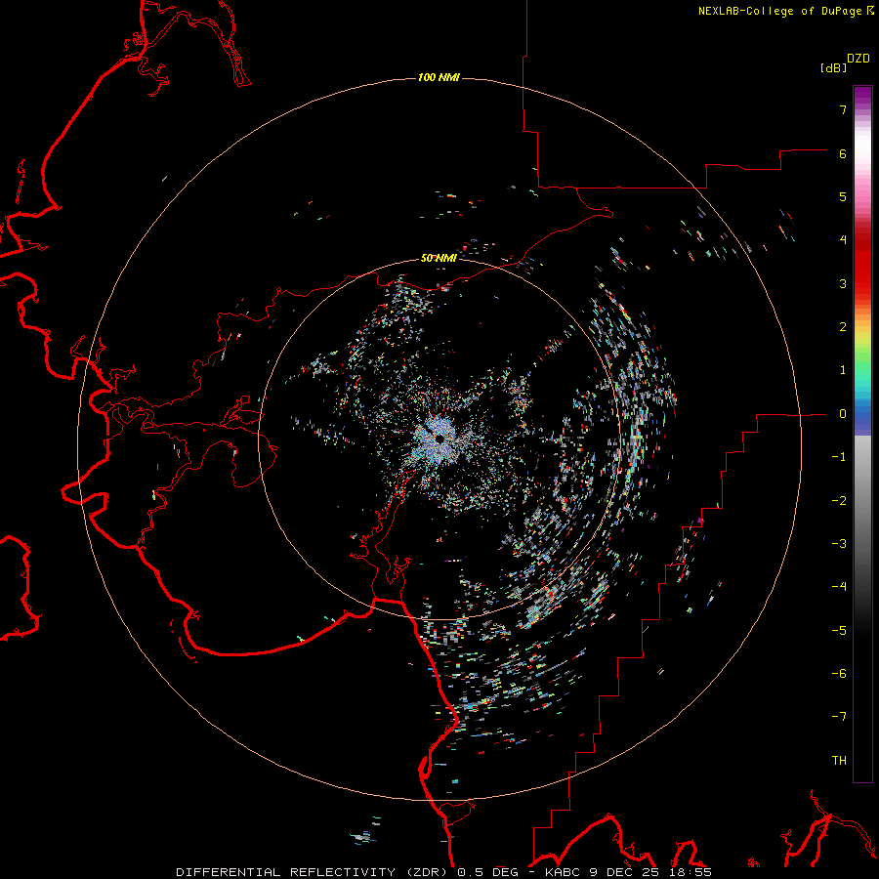Click the 2 value on the color scale
879x879 pixels.
click(x=843, y=327)
